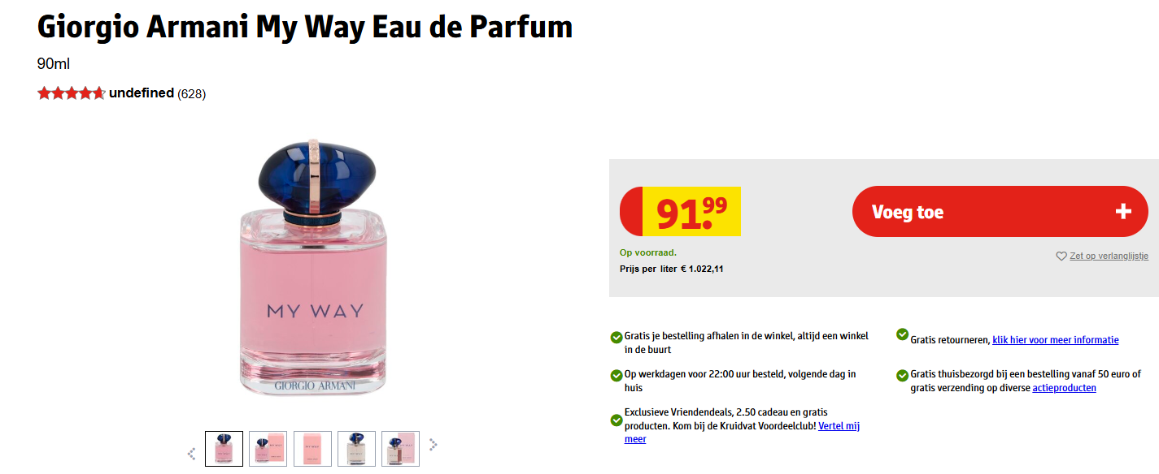The height and width of the screenshot is (474, 1159).
Task: Click 'Vertel mij meer' link
Action: pos(839,426)
